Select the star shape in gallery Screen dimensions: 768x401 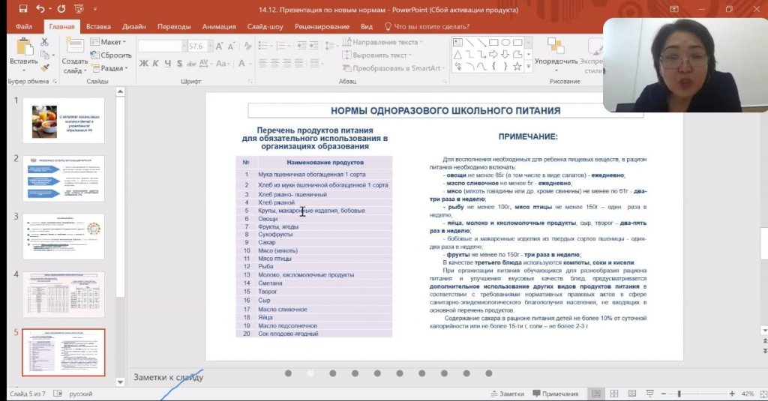coord(517,67)
